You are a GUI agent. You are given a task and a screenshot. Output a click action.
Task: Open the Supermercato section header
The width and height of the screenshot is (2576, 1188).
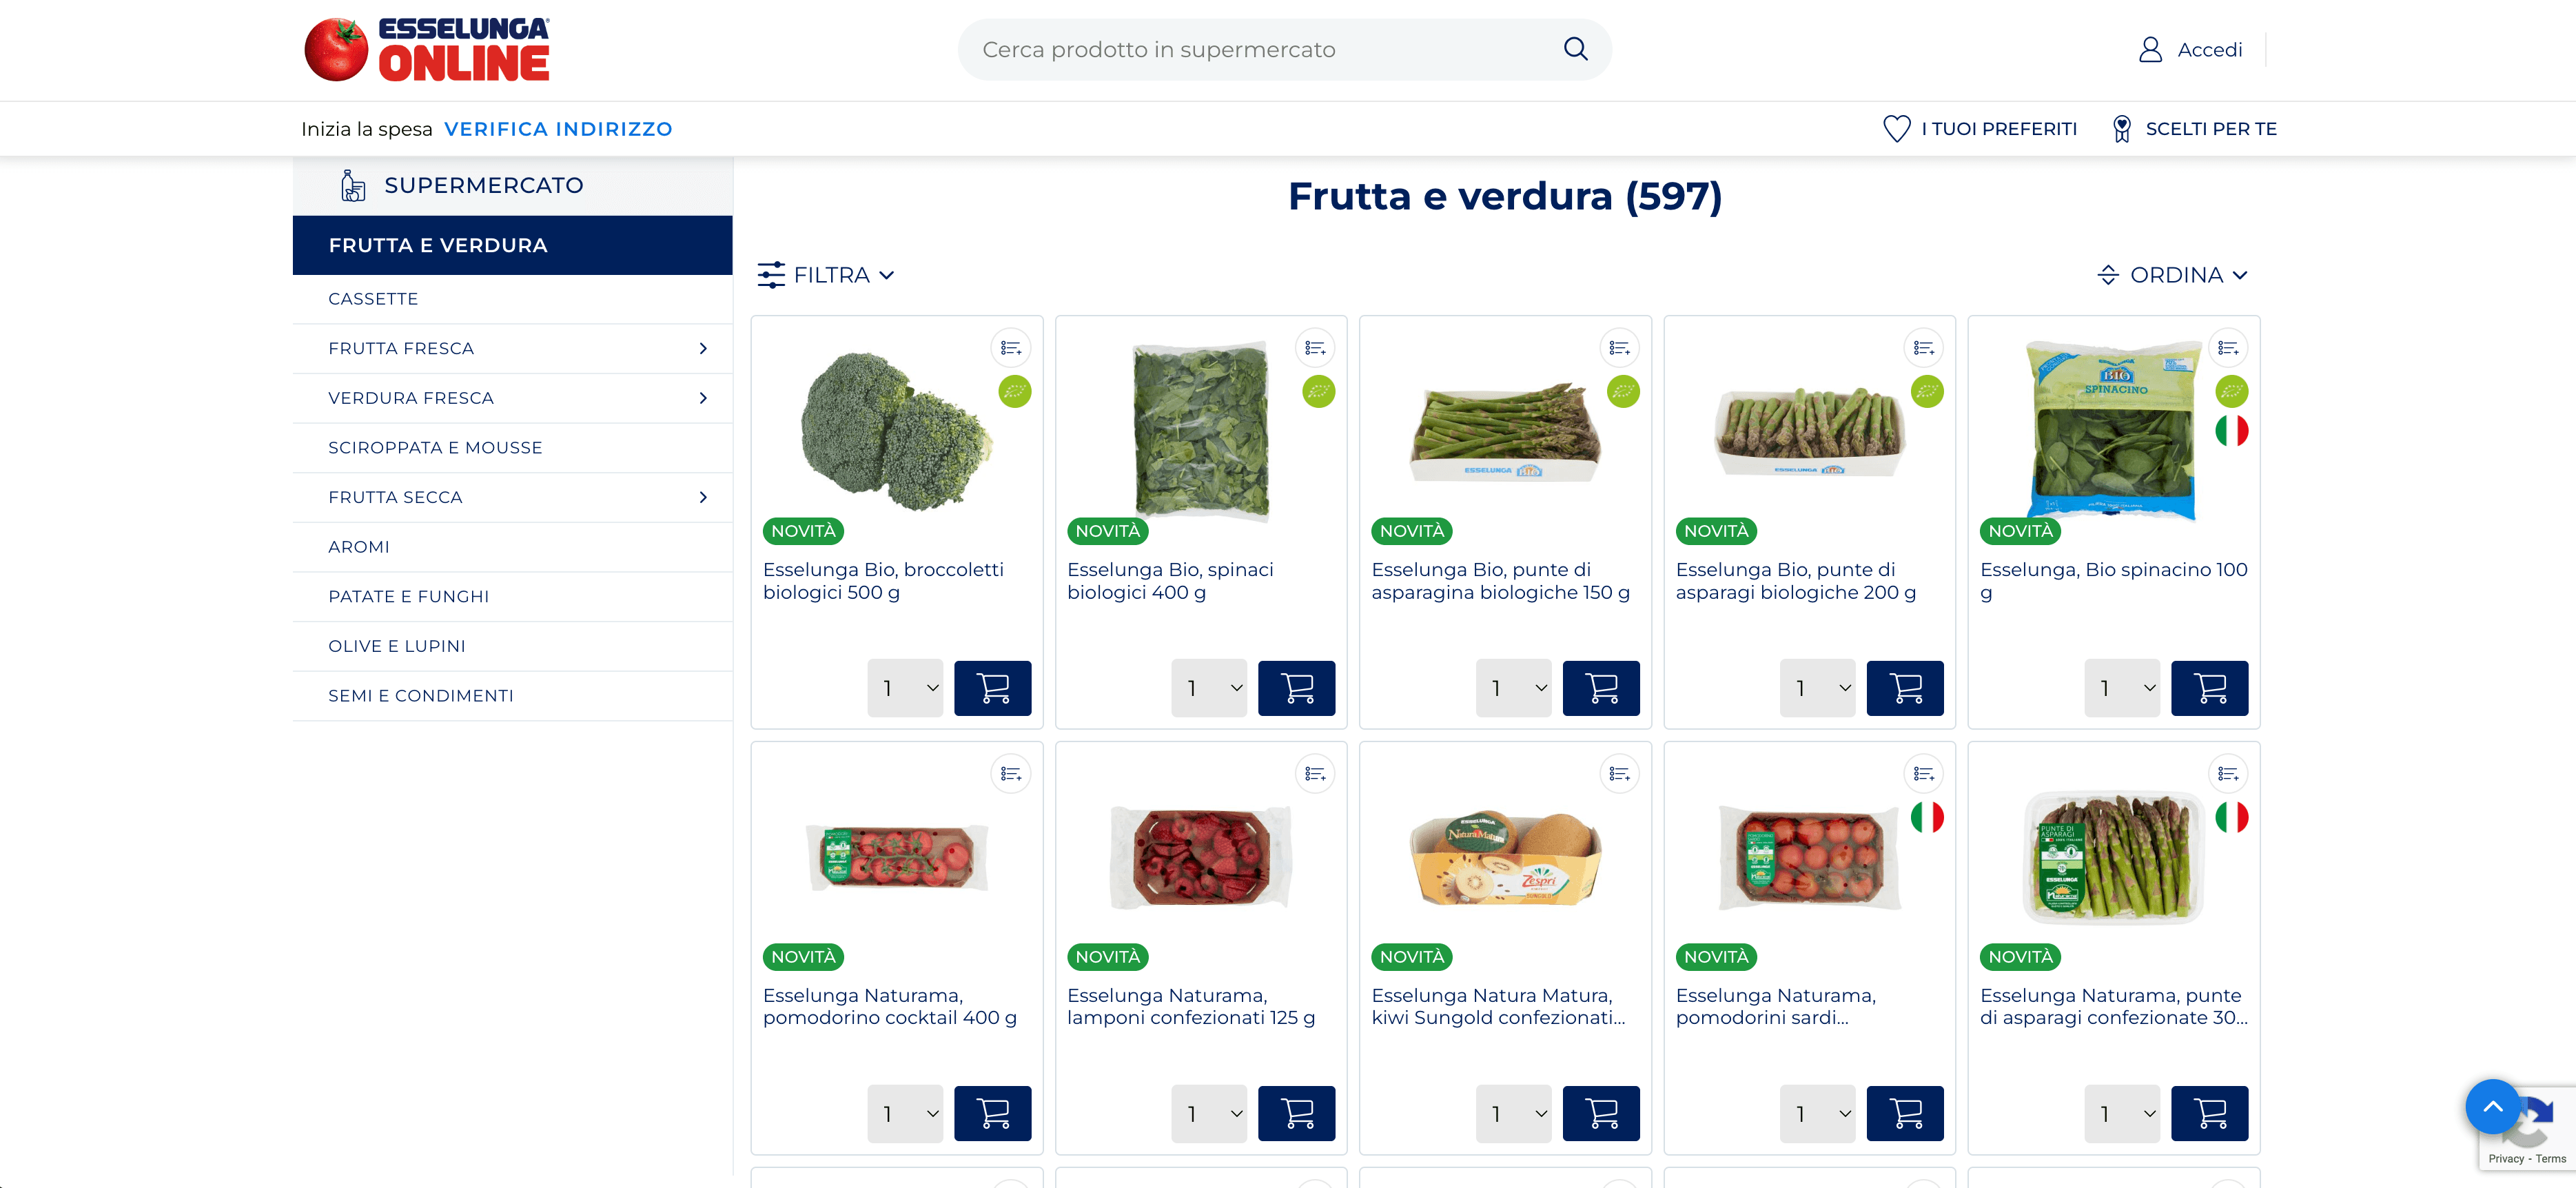coord(512,186)
